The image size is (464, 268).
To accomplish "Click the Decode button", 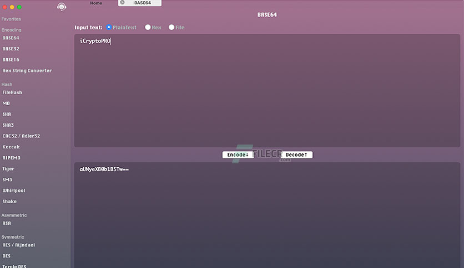I will [x=296, y=154].
